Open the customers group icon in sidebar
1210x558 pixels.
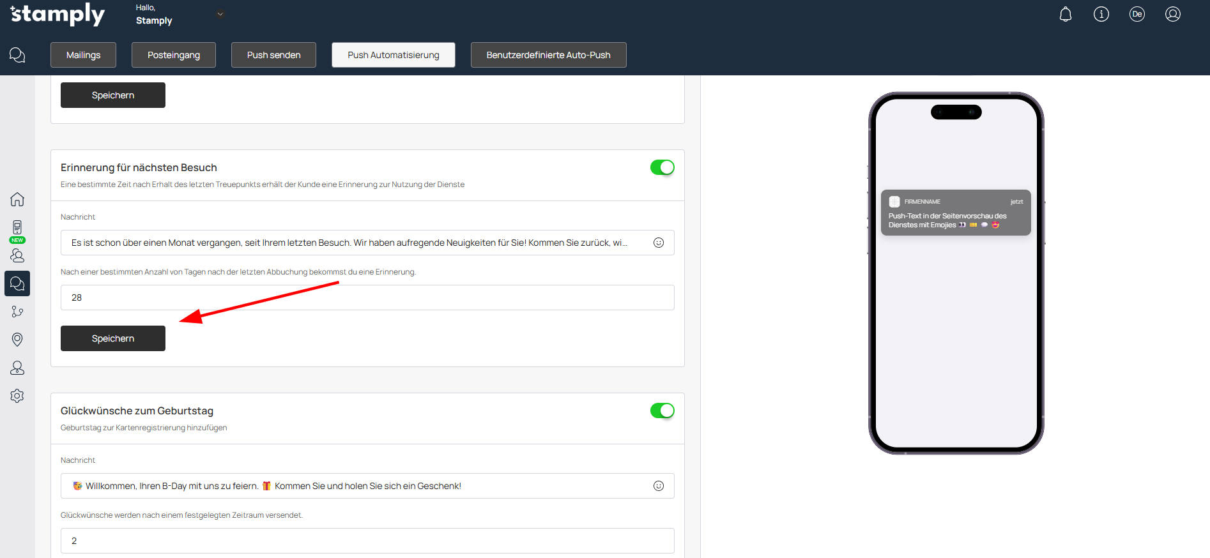pos(17,255)
